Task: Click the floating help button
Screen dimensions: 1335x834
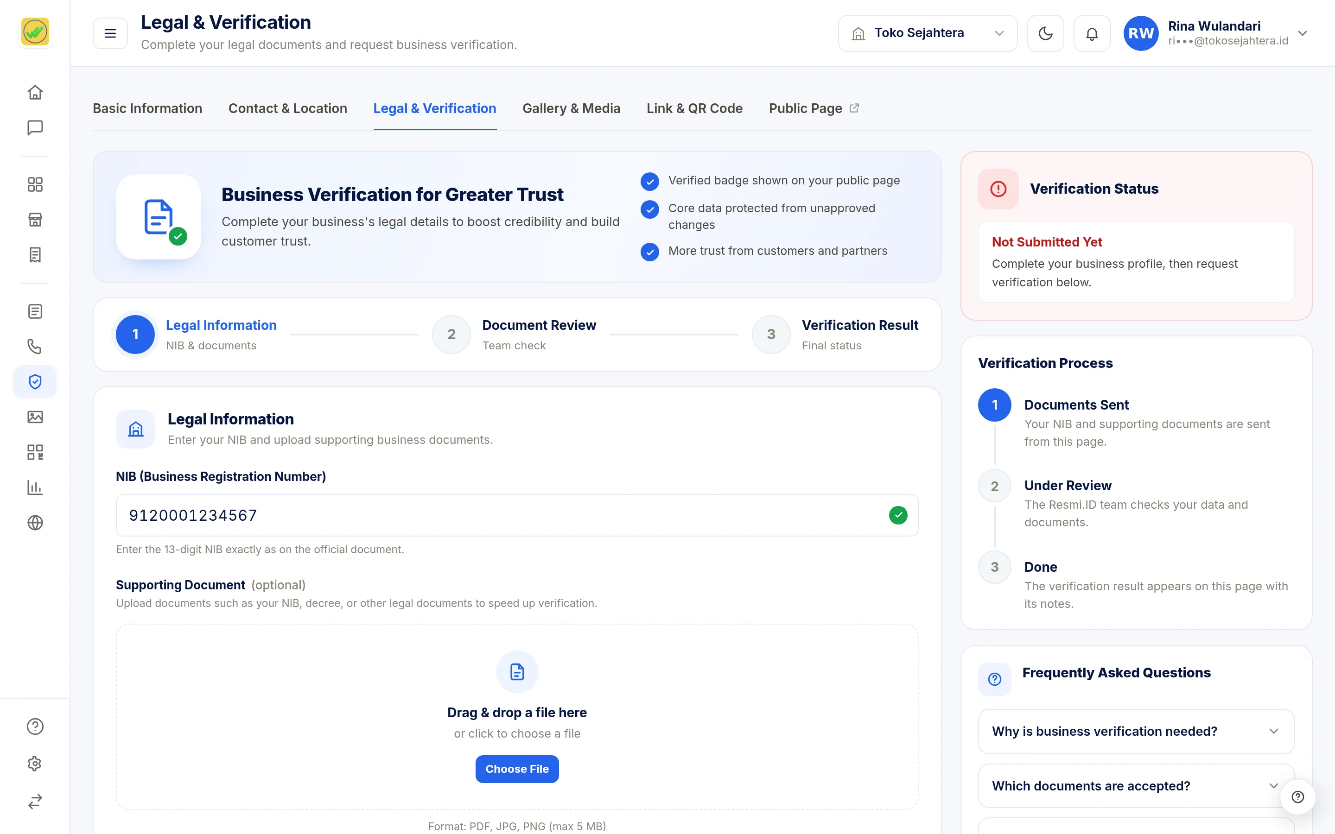Action: click(1297, 796)
